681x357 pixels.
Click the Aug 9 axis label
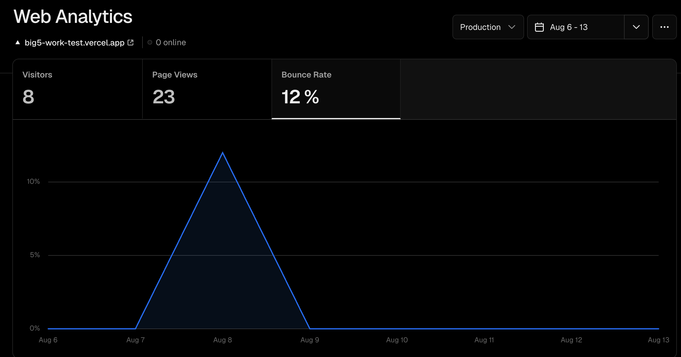pos(310,340)
